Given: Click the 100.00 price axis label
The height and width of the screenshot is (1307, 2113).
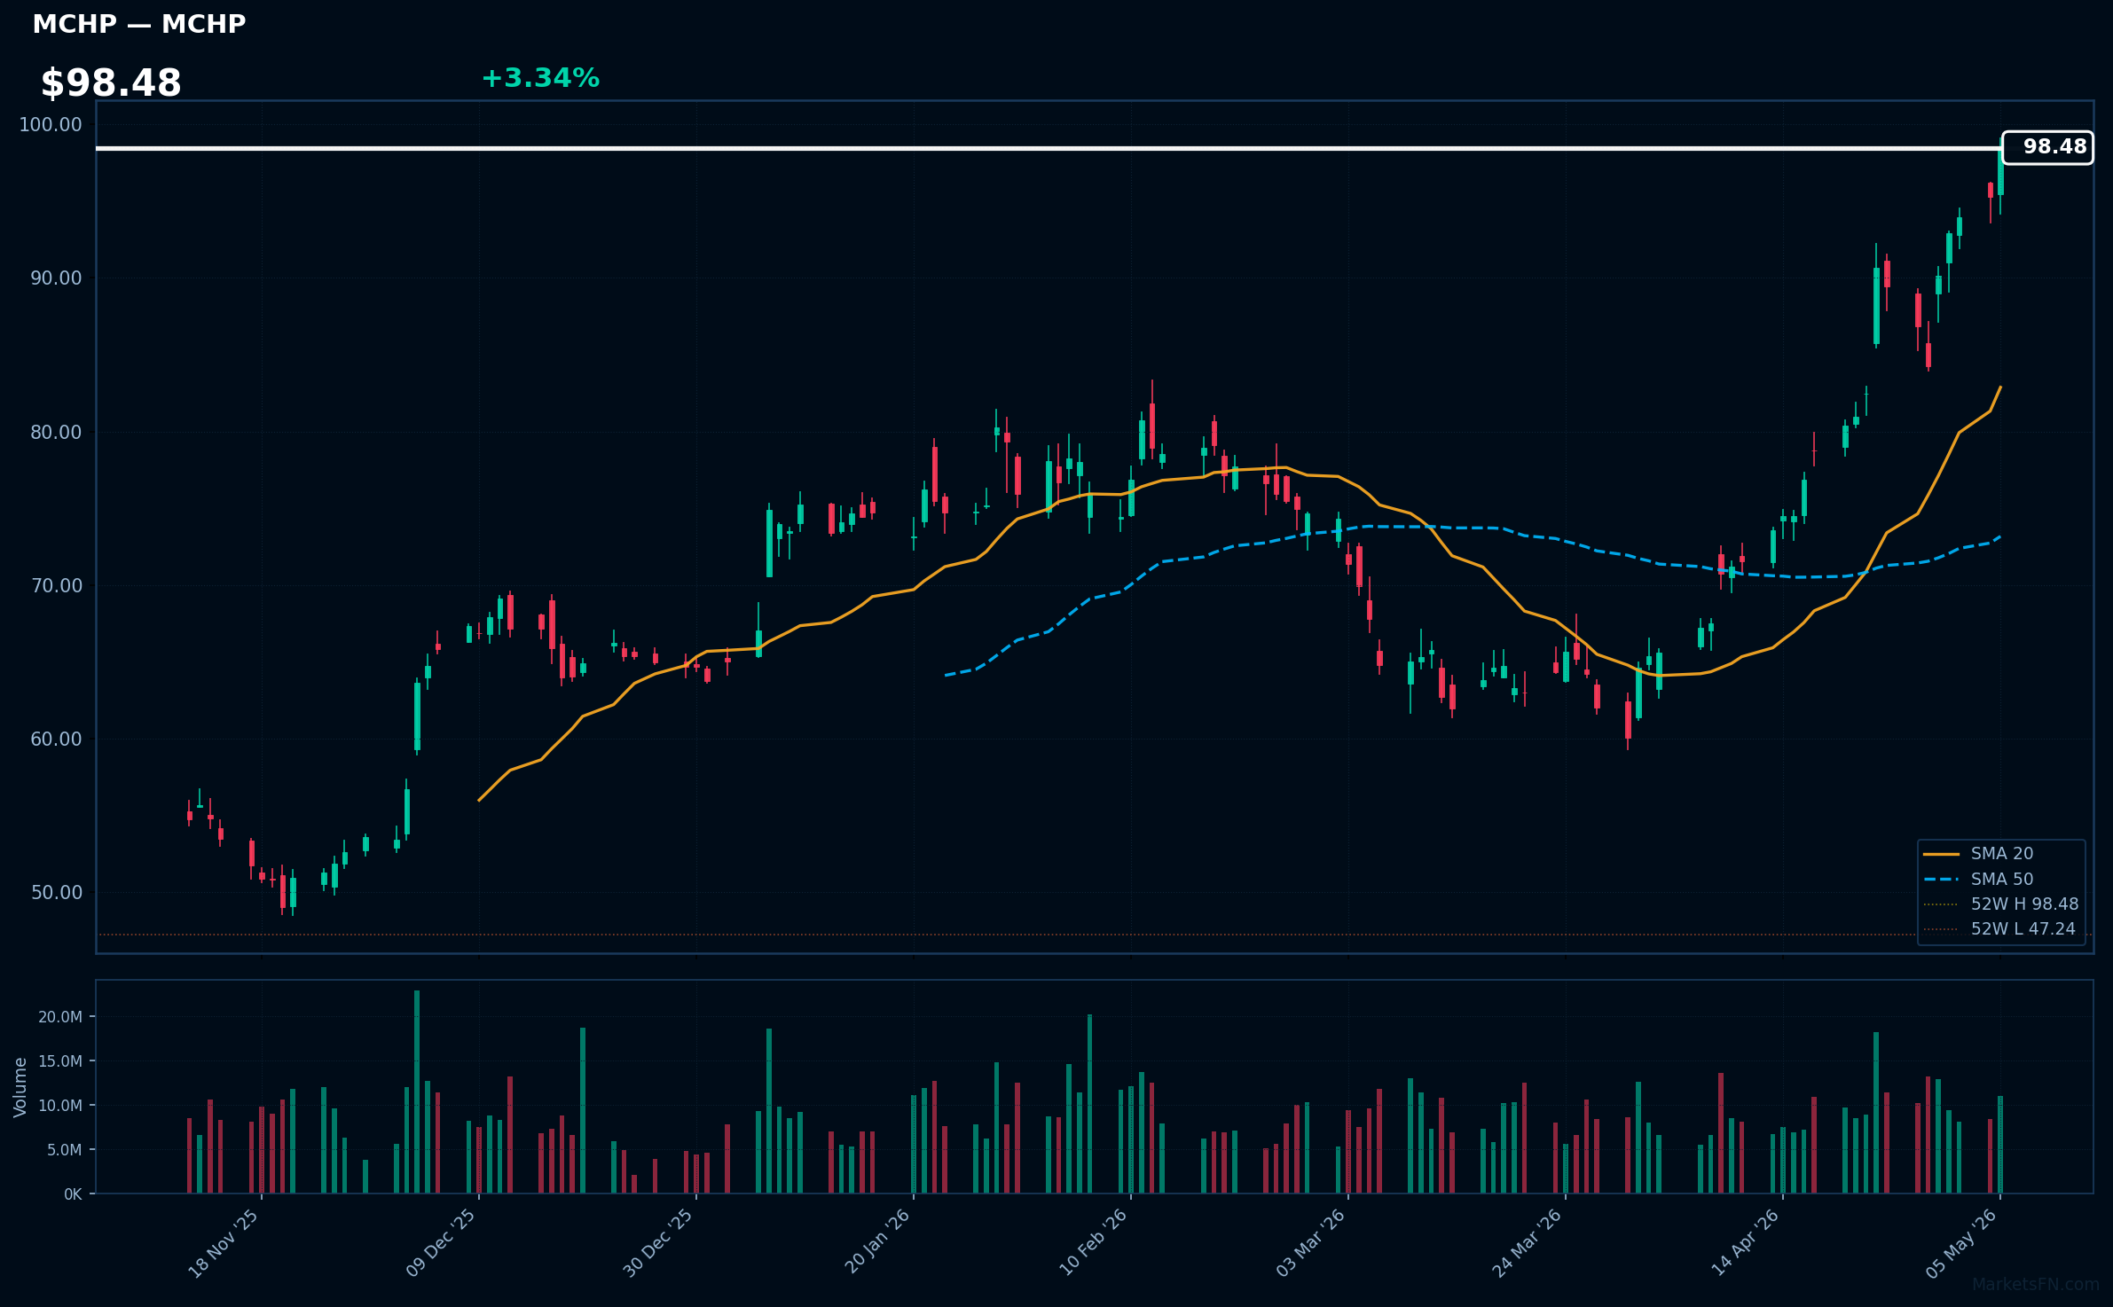Looking at the screenshot, I should point(51,125).
